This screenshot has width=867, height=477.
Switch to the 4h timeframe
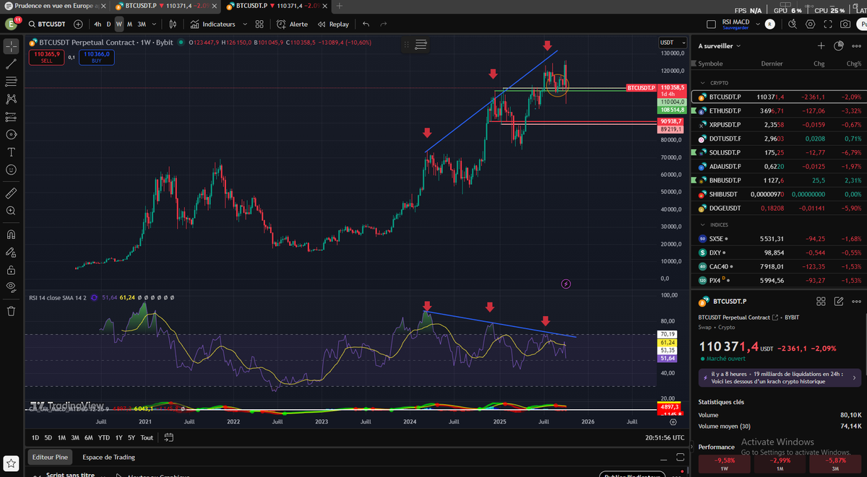tap(98, 24)
